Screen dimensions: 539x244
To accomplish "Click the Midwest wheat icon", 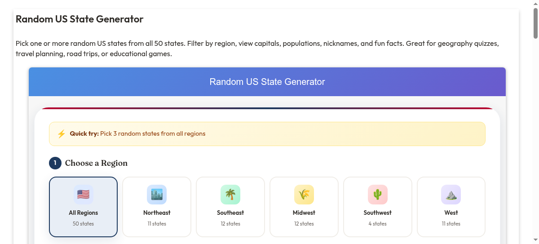I will coord(304,195).
